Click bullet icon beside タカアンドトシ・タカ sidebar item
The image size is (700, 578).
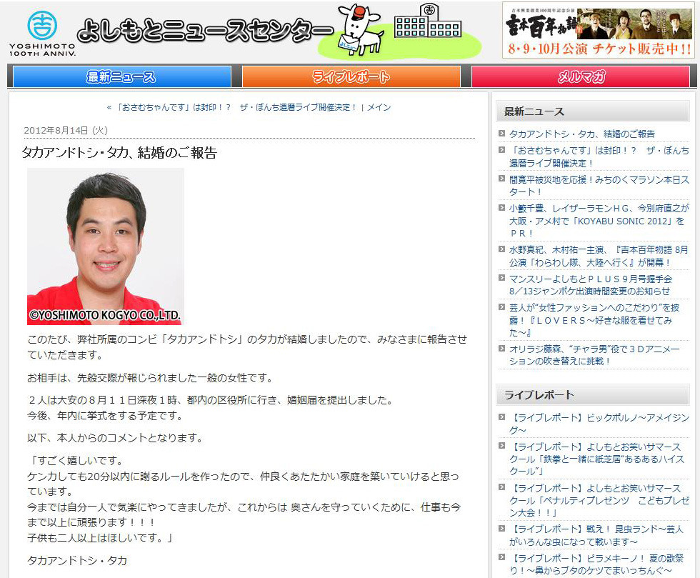click(x=501, y=133)
